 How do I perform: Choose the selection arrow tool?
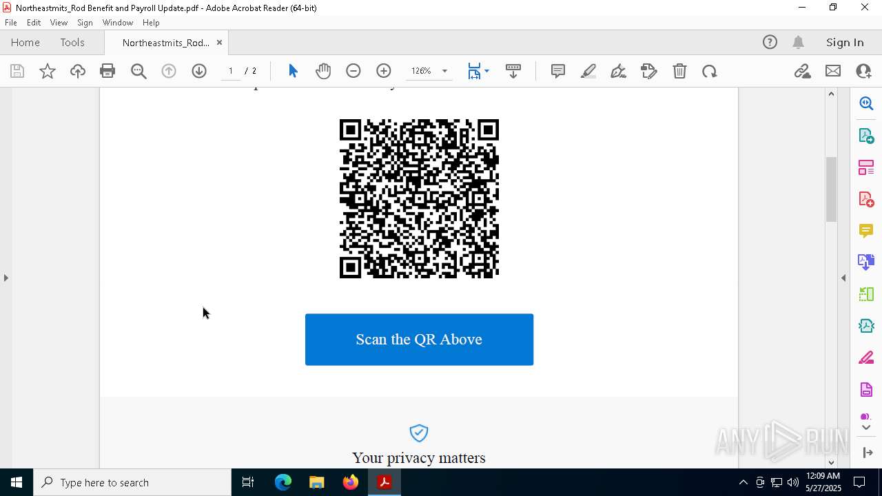coord(293,71)
